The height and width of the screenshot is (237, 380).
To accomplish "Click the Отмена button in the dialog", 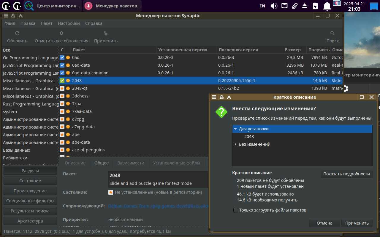I will point(324,223).
